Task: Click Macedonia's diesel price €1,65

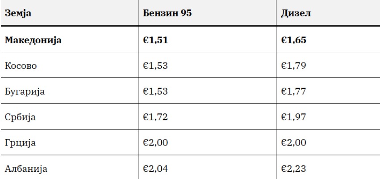Action: pyautogui.click(x=293, y=40)
